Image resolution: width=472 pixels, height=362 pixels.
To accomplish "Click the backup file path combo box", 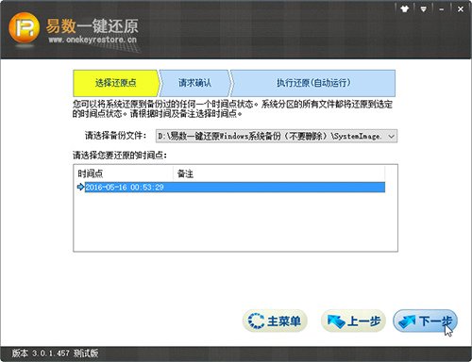I will click(x=277, y=136).
